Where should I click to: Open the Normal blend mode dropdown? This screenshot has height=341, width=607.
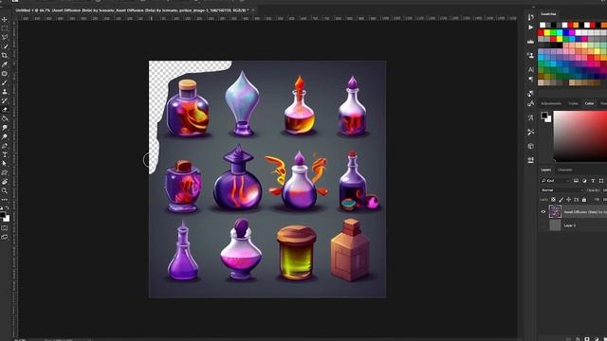coord(561,190)
